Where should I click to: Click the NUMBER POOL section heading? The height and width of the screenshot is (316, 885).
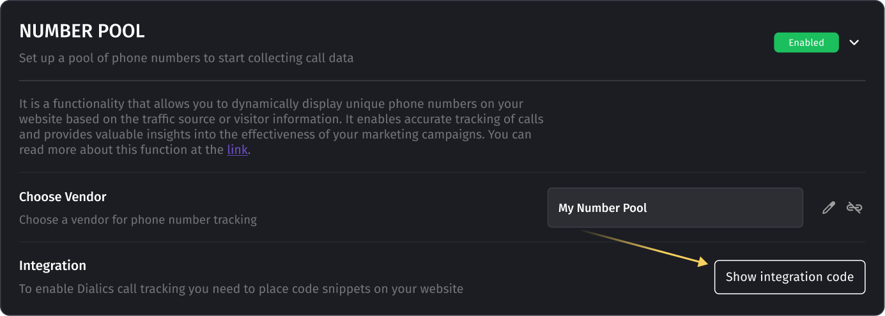pyautogui.click(x=82, y=31)
